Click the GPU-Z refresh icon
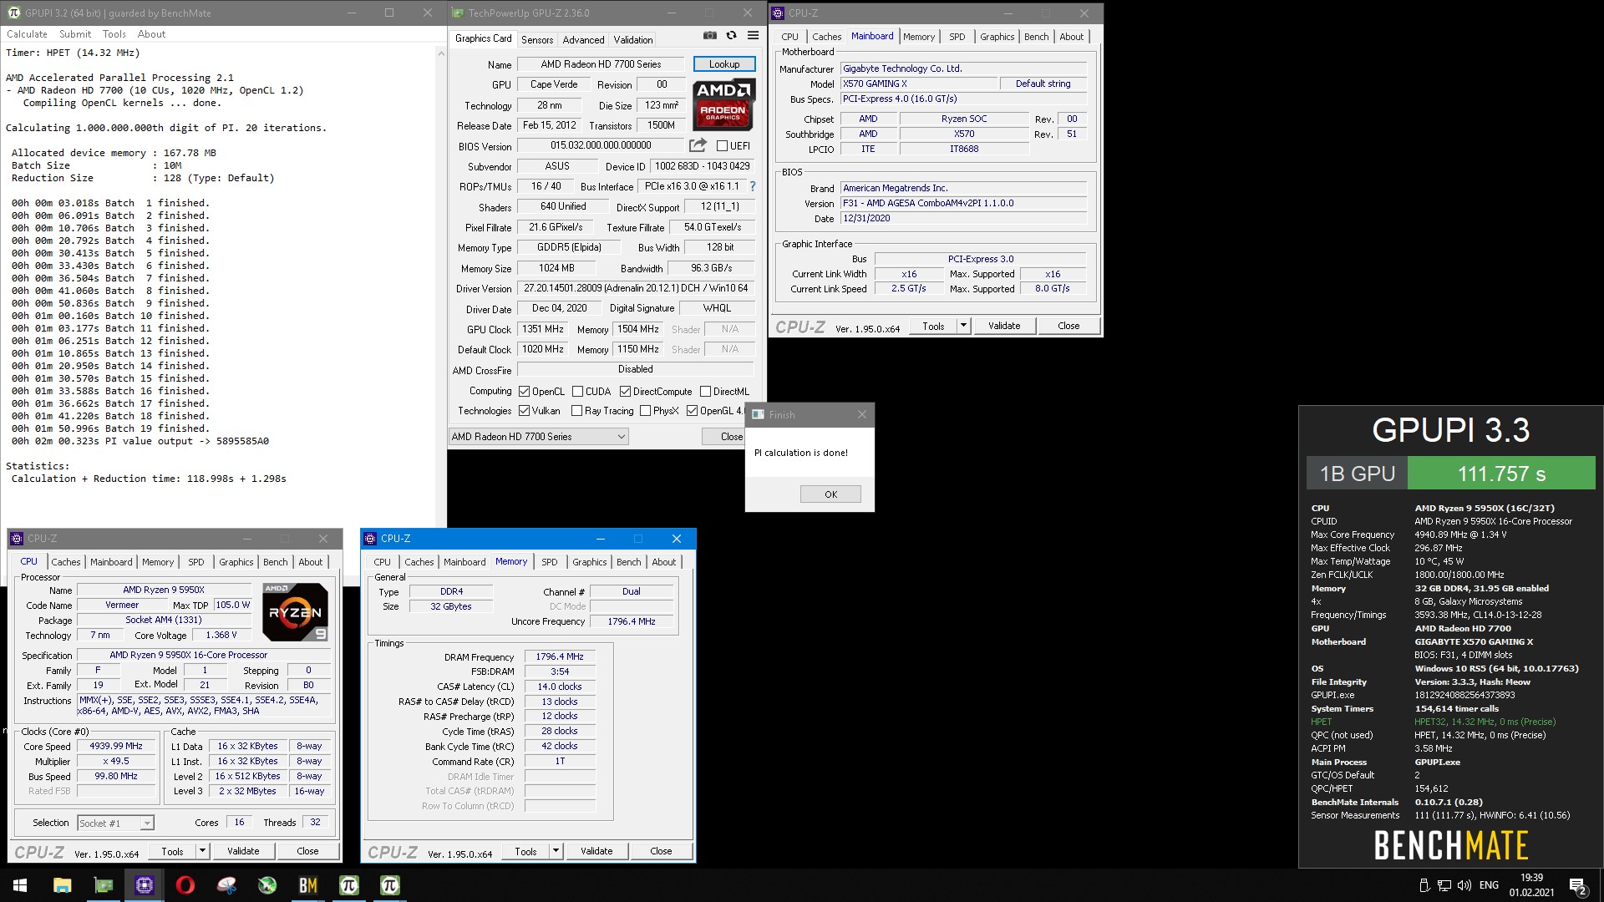Viewport: 1604px width, 902px height. pos(731,36)
